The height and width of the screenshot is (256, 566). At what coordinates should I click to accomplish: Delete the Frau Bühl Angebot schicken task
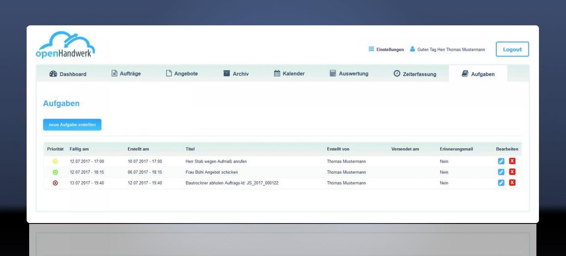tap(512, 172)
